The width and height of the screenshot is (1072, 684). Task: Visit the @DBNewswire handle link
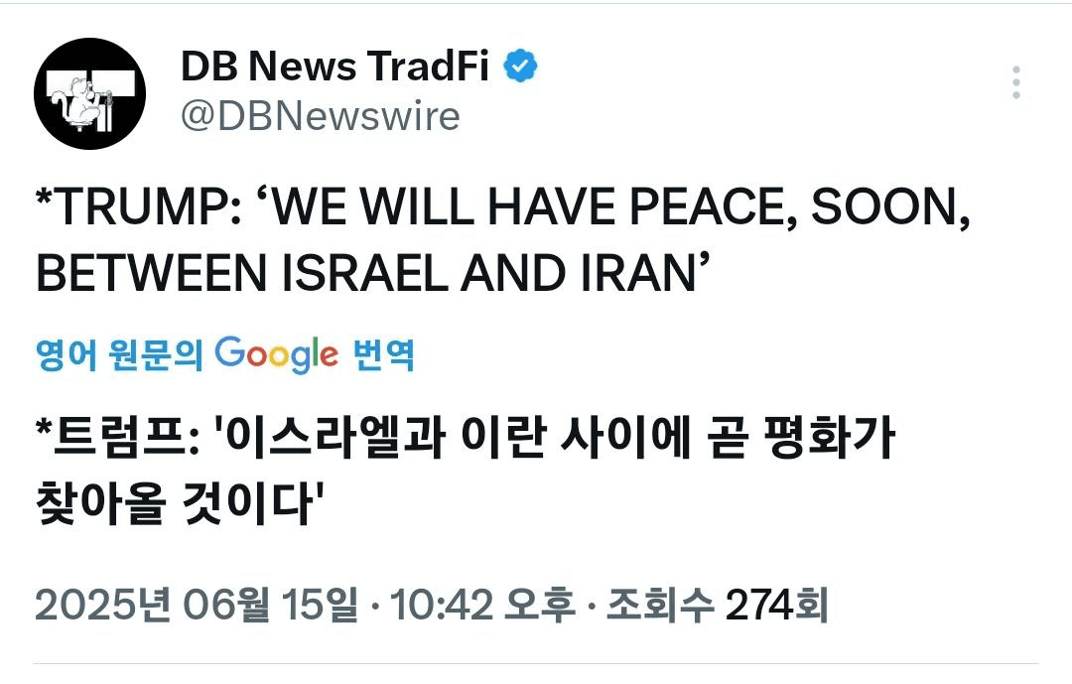coord(320,117)
